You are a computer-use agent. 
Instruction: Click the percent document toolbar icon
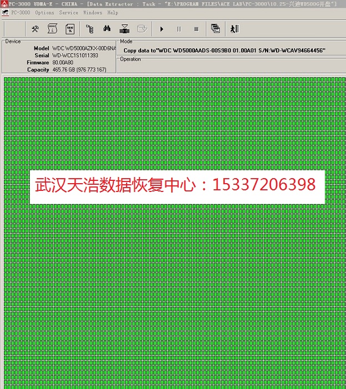tap(70, 29)
